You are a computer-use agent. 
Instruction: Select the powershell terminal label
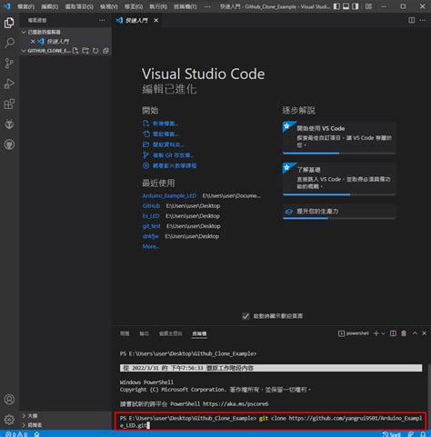[x=354, y=333]
